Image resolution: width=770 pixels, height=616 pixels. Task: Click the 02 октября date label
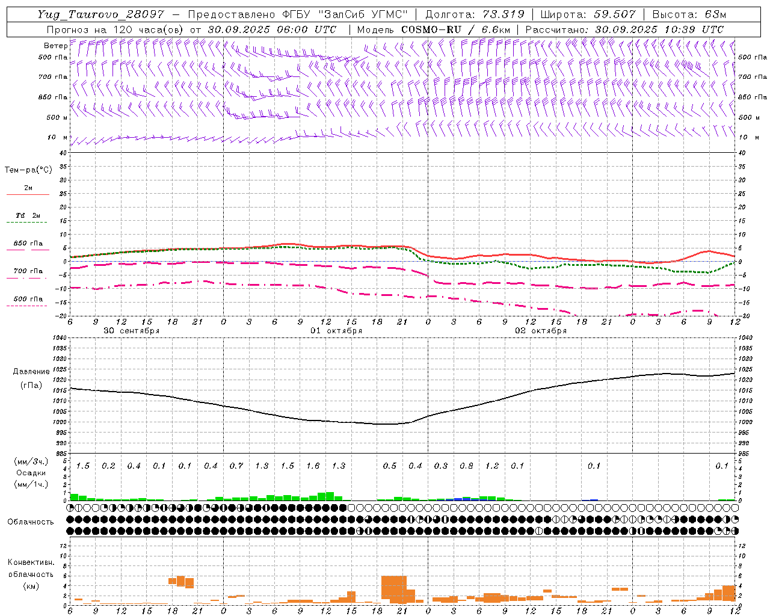coord(541,331)
